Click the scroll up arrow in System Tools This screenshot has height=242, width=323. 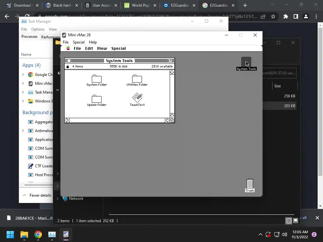point(172,72)
